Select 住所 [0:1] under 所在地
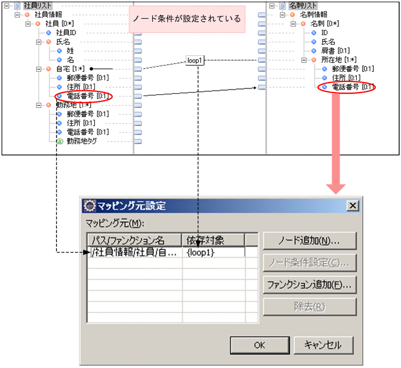Image resolution: width=401 pixels, height=368 pixels. click(346, 78)
